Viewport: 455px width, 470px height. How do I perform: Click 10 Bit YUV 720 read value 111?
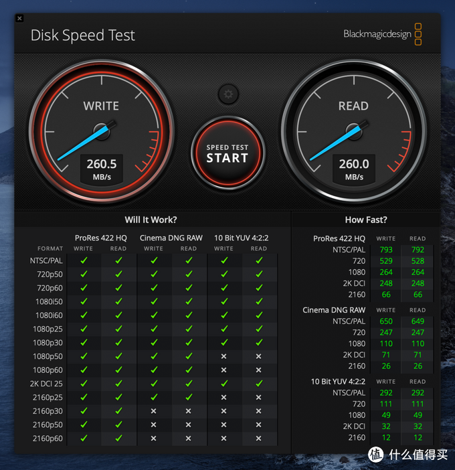(x=418, y=404)
